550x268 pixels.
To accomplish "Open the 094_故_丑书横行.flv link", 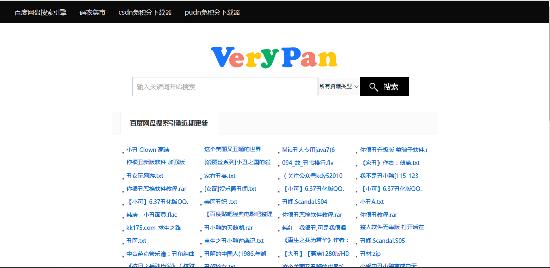I will coord(308,163).
